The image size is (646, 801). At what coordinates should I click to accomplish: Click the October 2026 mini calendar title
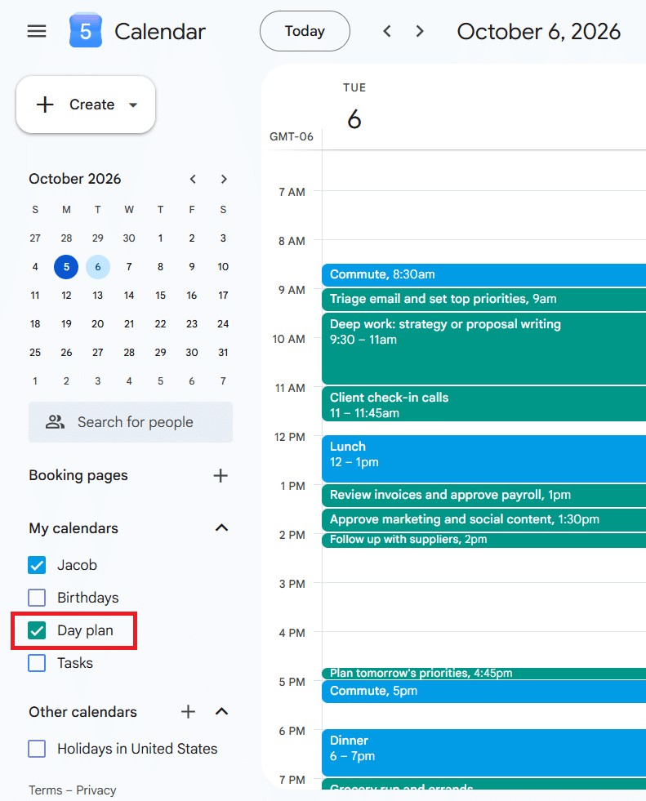click(x=74, y=179)
